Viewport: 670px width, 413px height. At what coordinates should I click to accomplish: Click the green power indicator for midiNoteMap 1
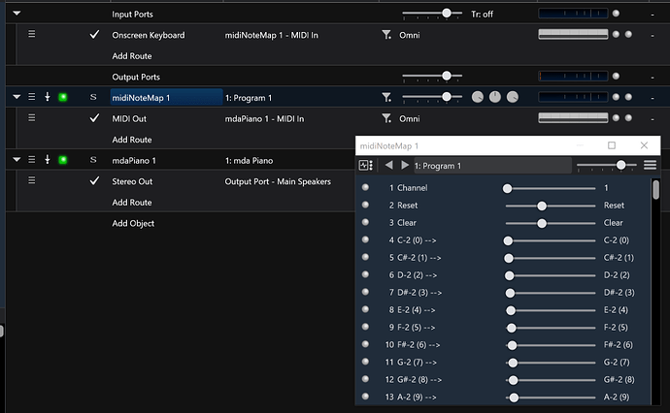tap(63, 97)
